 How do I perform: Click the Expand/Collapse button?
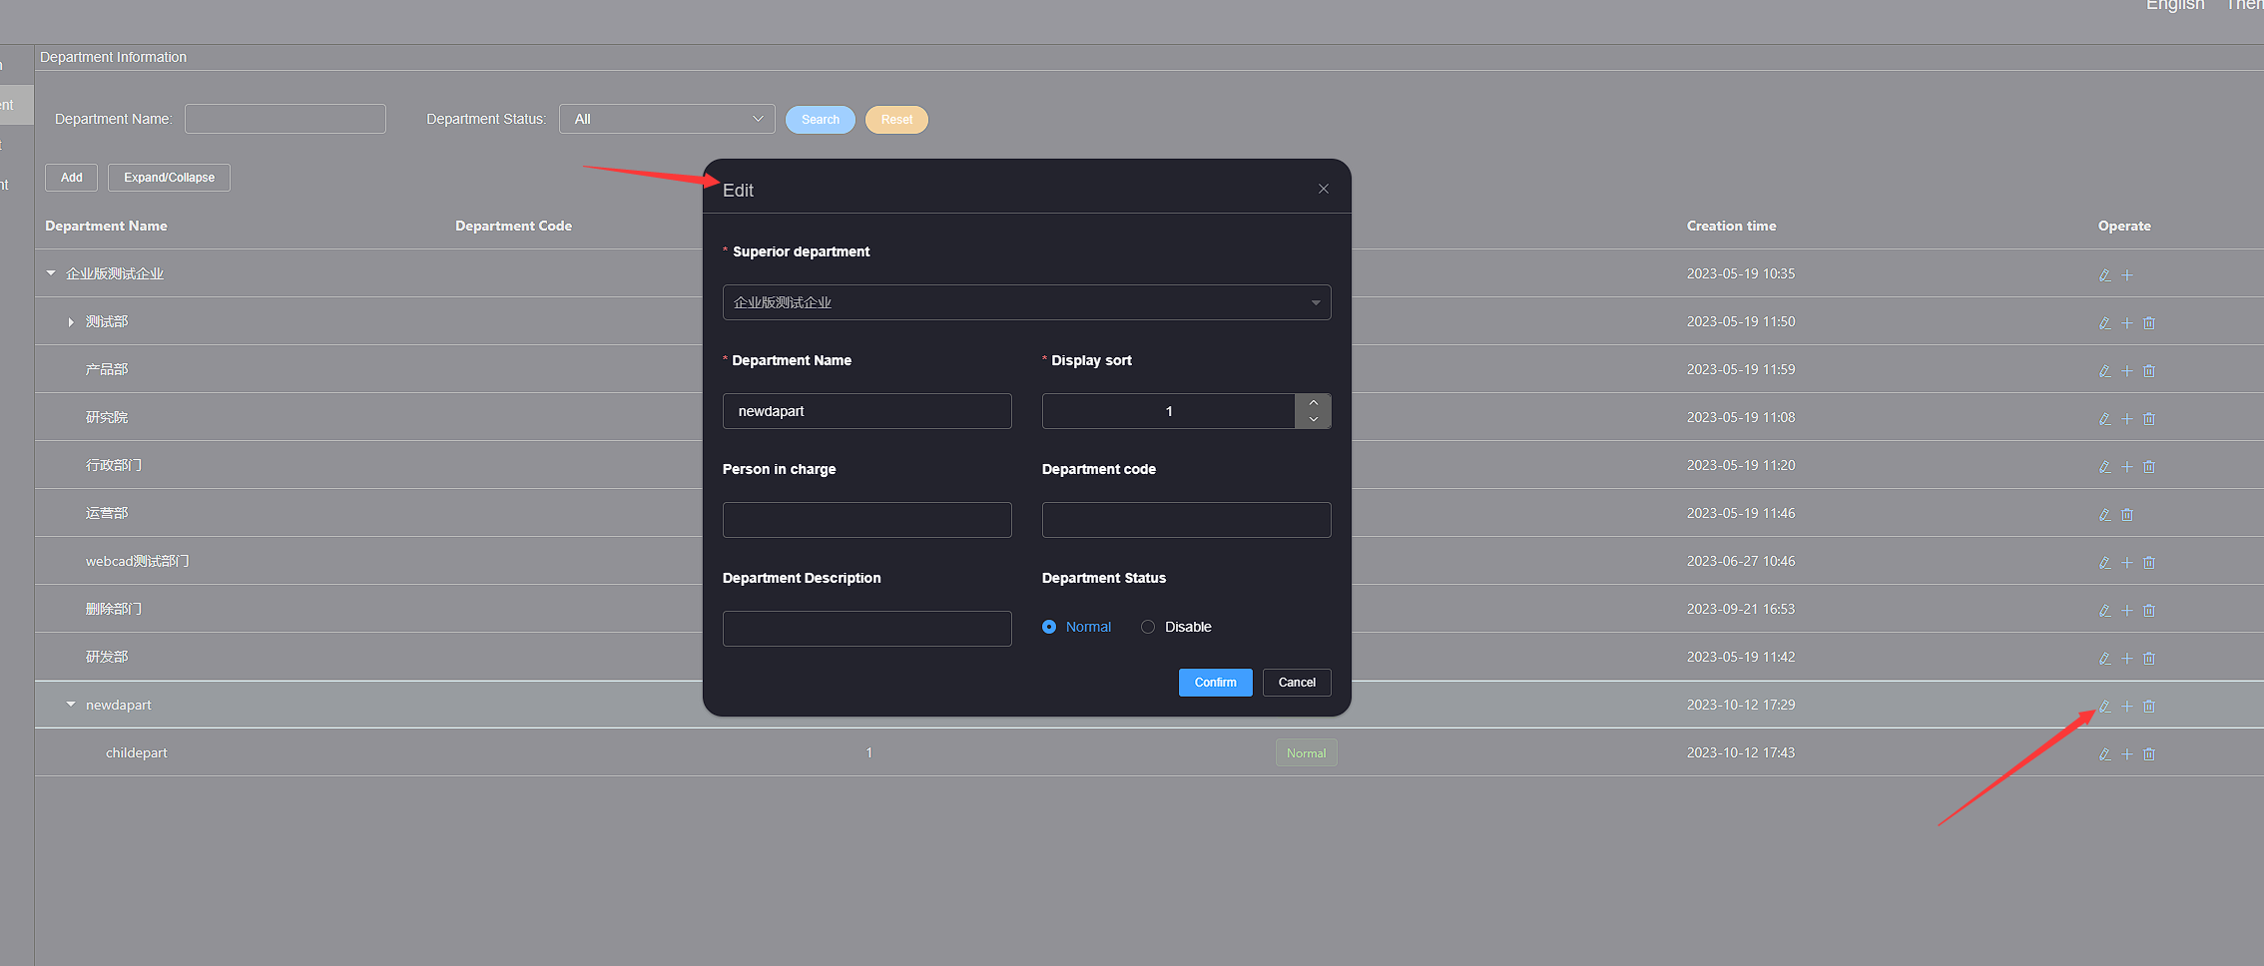tap(169, 178)
